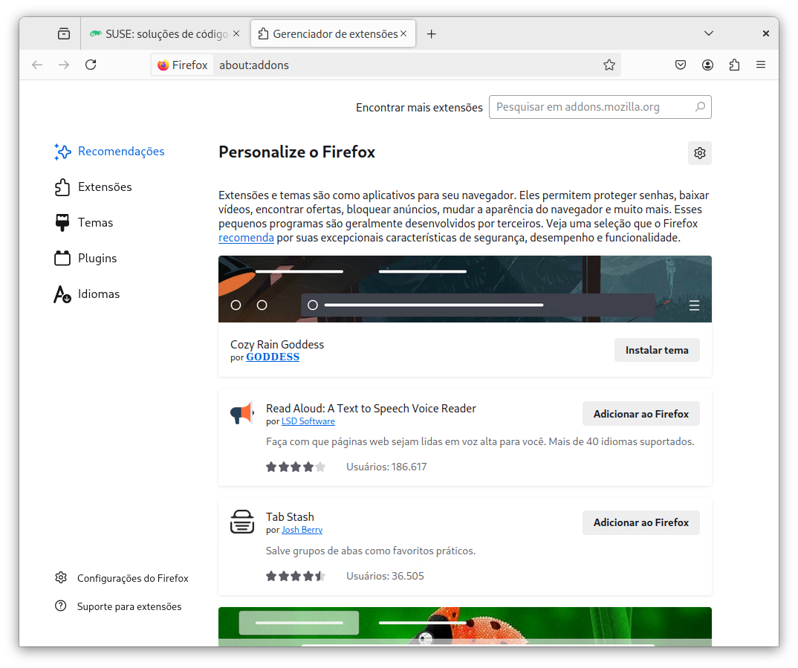Add Read Aloud extension to Firefox
This screenshot has width=798, height=668.
[x=640, y=414]
